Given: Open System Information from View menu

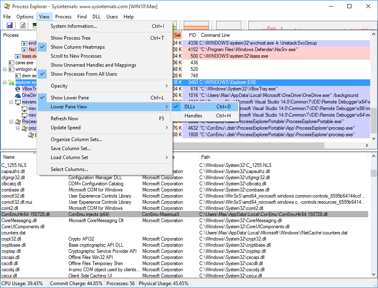Looking at the screenshot, I should (74, 26).
